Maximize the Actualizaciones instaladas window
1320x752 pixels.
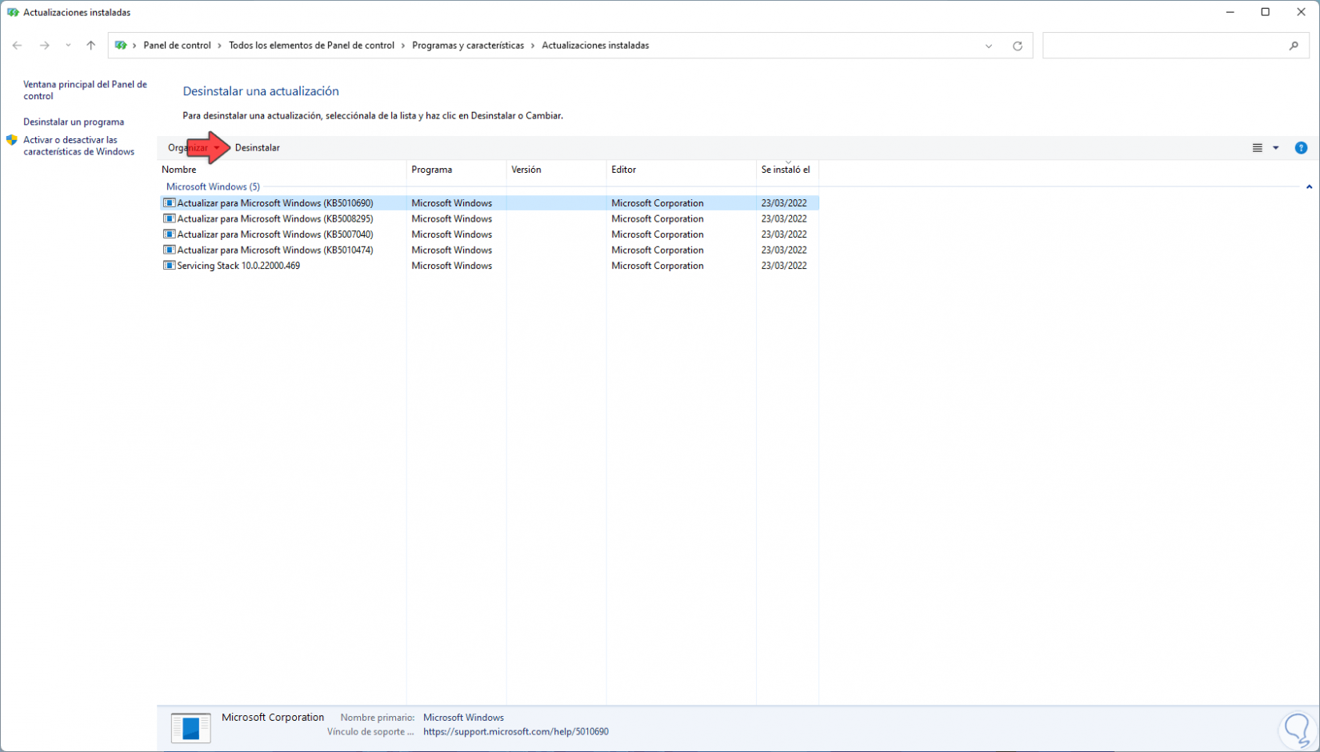pos(1266,12)
